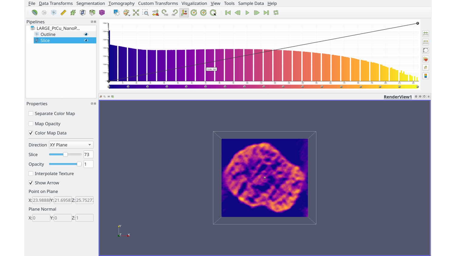Reset colormap range using double-arrow histogram button
This screenshot has width=456, height=256.
(x=425, y=34)
